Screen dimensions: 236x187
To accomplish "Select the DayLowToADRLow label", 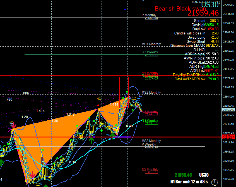I will coord(190,79).
